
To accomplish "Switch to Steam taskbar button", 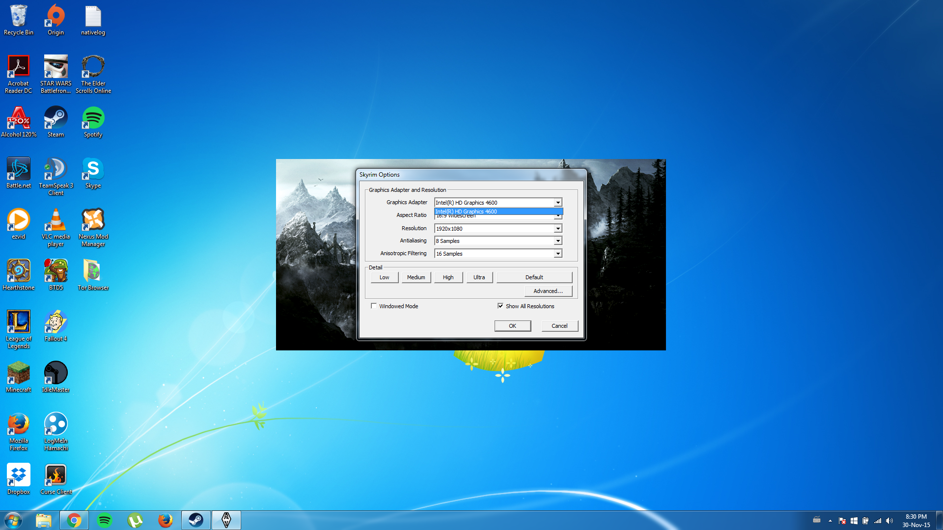I will 196,520.
